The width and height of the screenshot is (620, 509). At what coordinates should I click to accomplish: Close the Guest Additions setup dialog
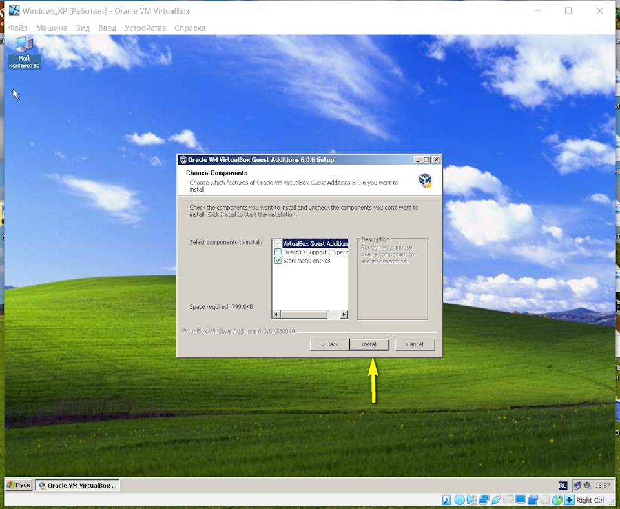tap(436, 159)
